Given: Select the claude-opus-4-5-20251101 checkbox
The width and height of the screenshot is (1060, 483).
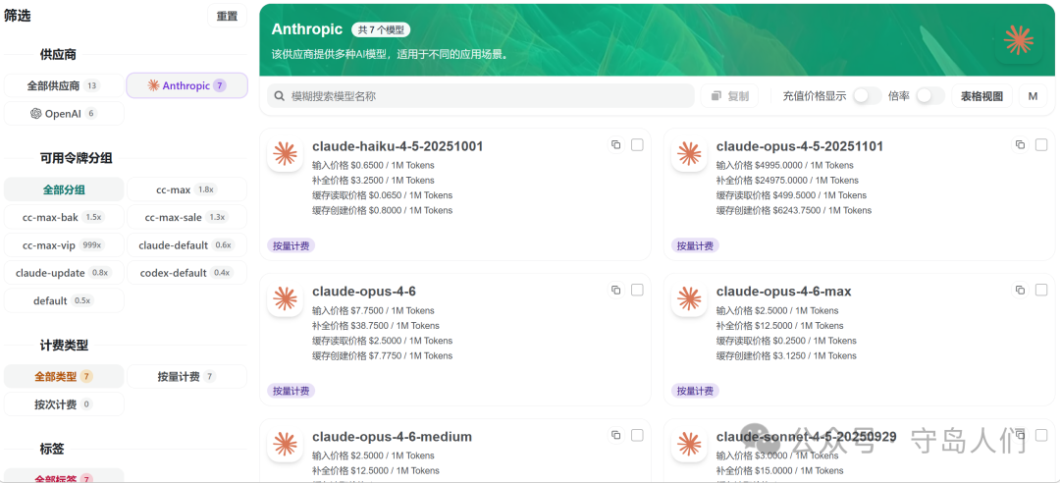Looking at the screenshot, I should tap(1041, 144).
